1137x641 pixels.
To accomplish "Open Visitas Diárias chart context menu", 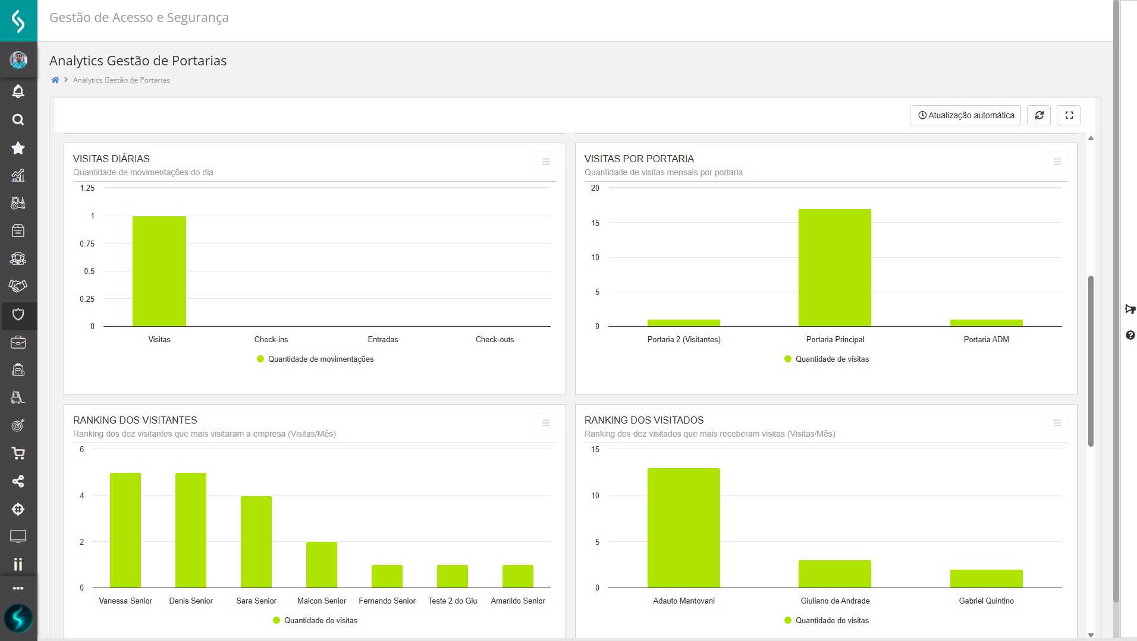I will coord(545,162).
